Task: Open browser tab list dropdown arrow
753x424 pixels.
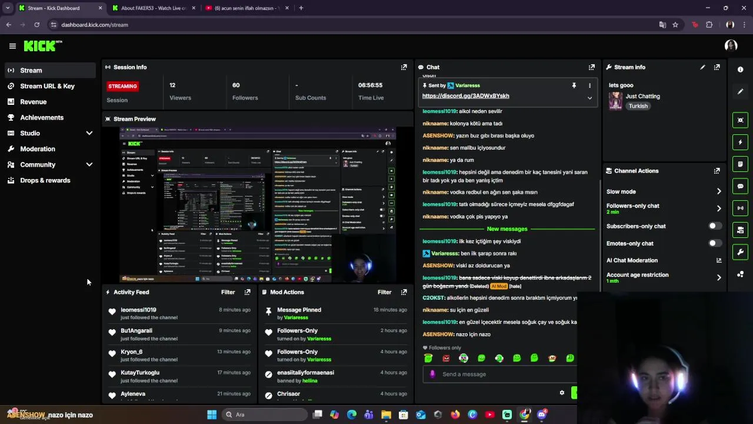Action: (7, 8)
